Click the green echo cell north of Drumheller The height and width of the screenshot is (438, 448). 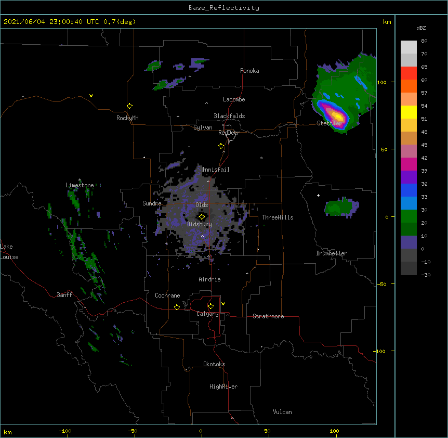point(341,207)
